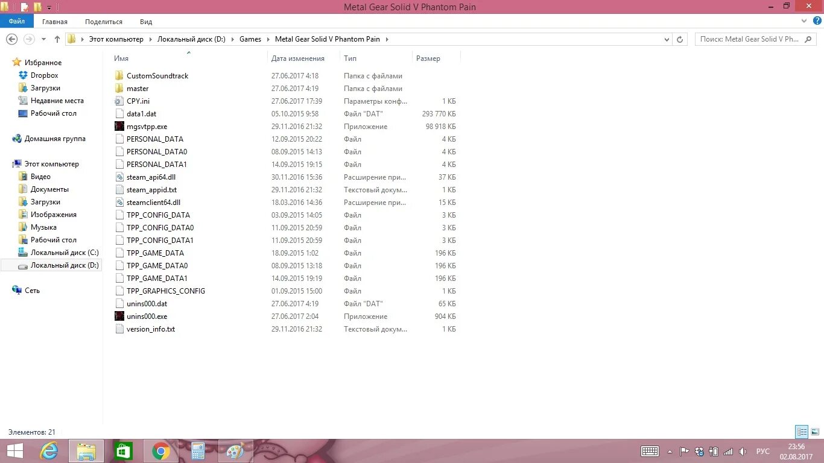Launch Internet Explorer from taskbar
This screenshot has height=463, width=824.
pos(49,451)
